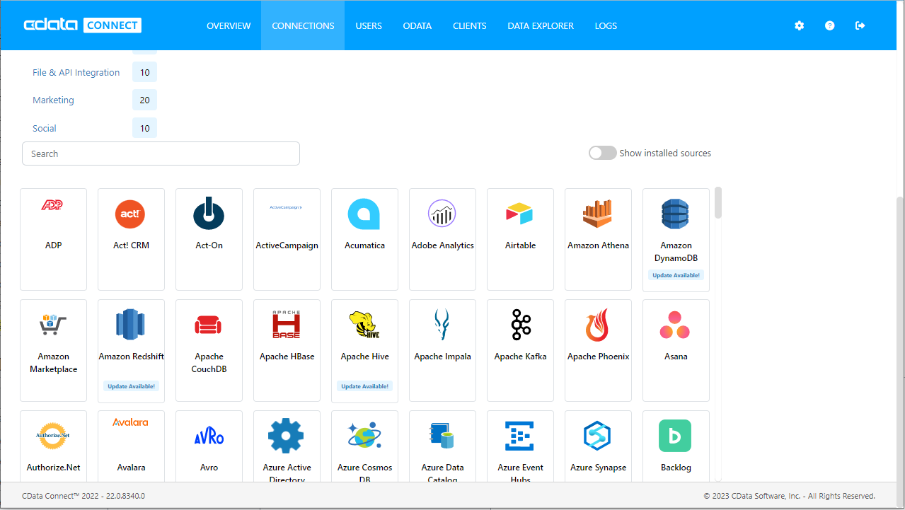Image resolution: width=905 pixels, height=510 pixels.
Task: Pick the Adobe Analytics connector icon
Action: point(442,214)
